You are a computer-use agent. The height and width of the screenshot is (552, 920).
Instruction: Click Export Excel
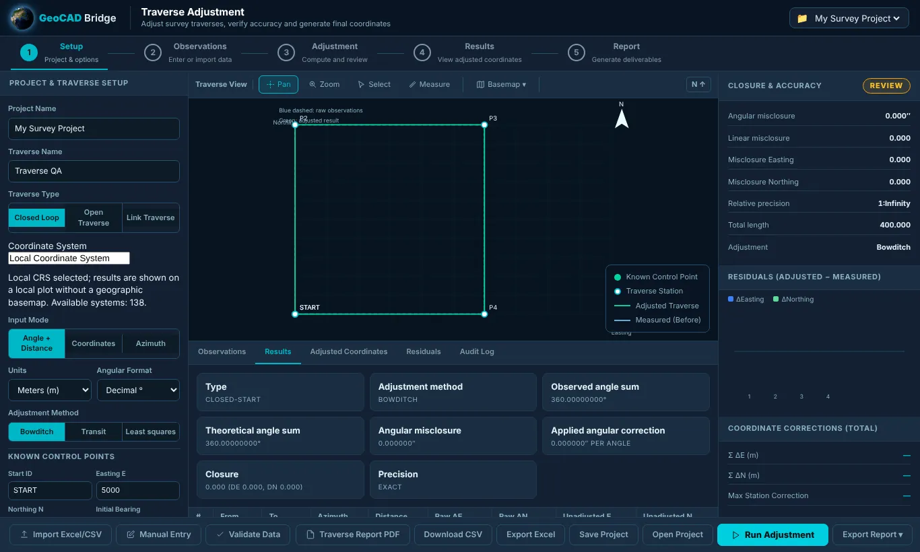tap(531, 534)
